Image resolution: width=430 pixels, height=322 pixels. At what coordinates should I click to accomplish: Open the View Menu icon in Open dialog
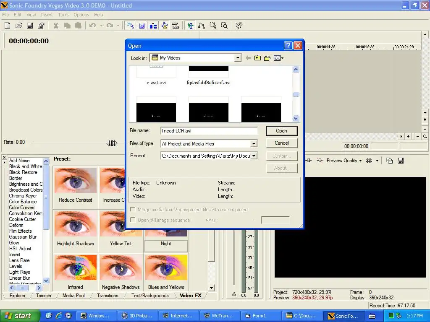(x=278, y=58)
